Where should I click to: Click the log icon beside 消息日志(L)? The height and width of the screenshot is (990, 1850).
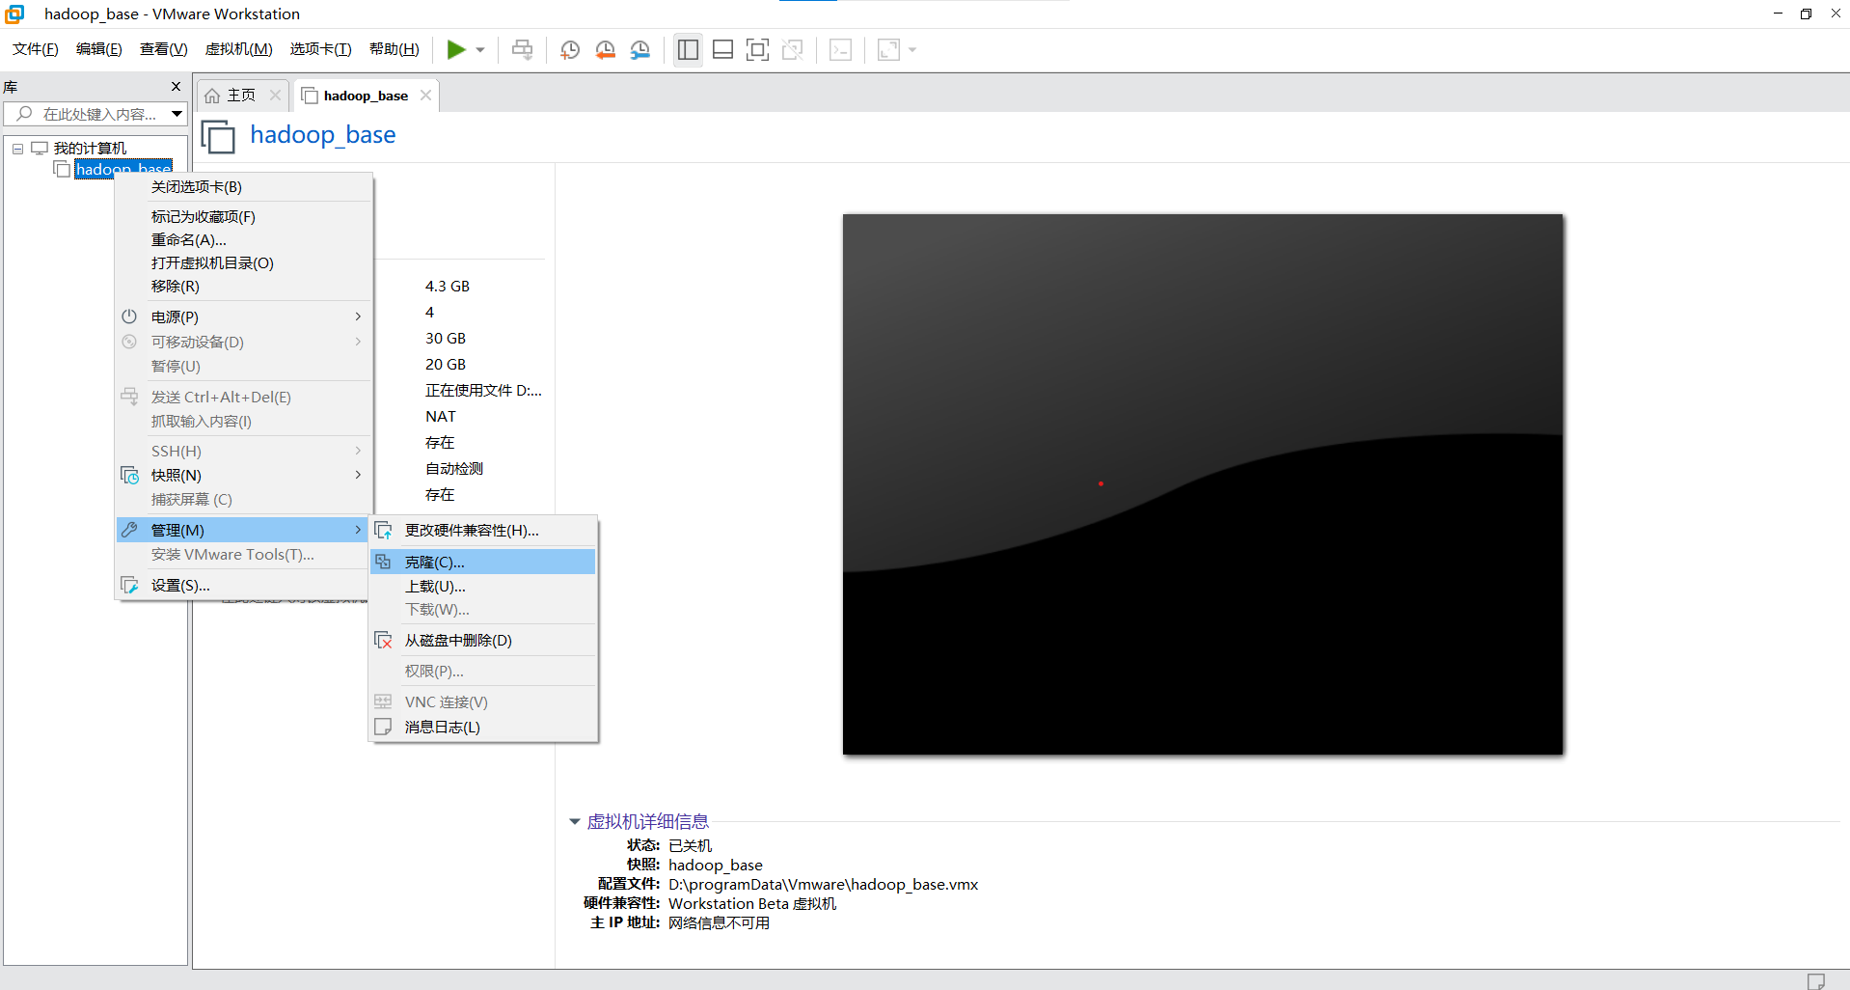tap(383, 727)
